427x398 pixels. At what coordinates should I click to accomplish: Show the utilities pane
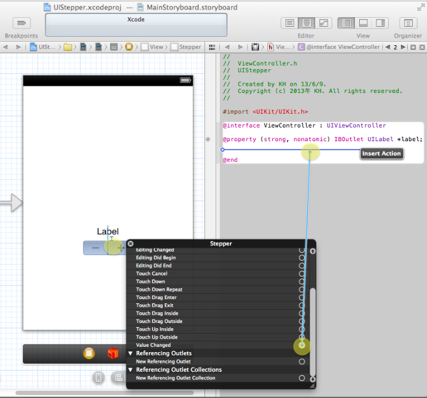(x=380, y=23)
